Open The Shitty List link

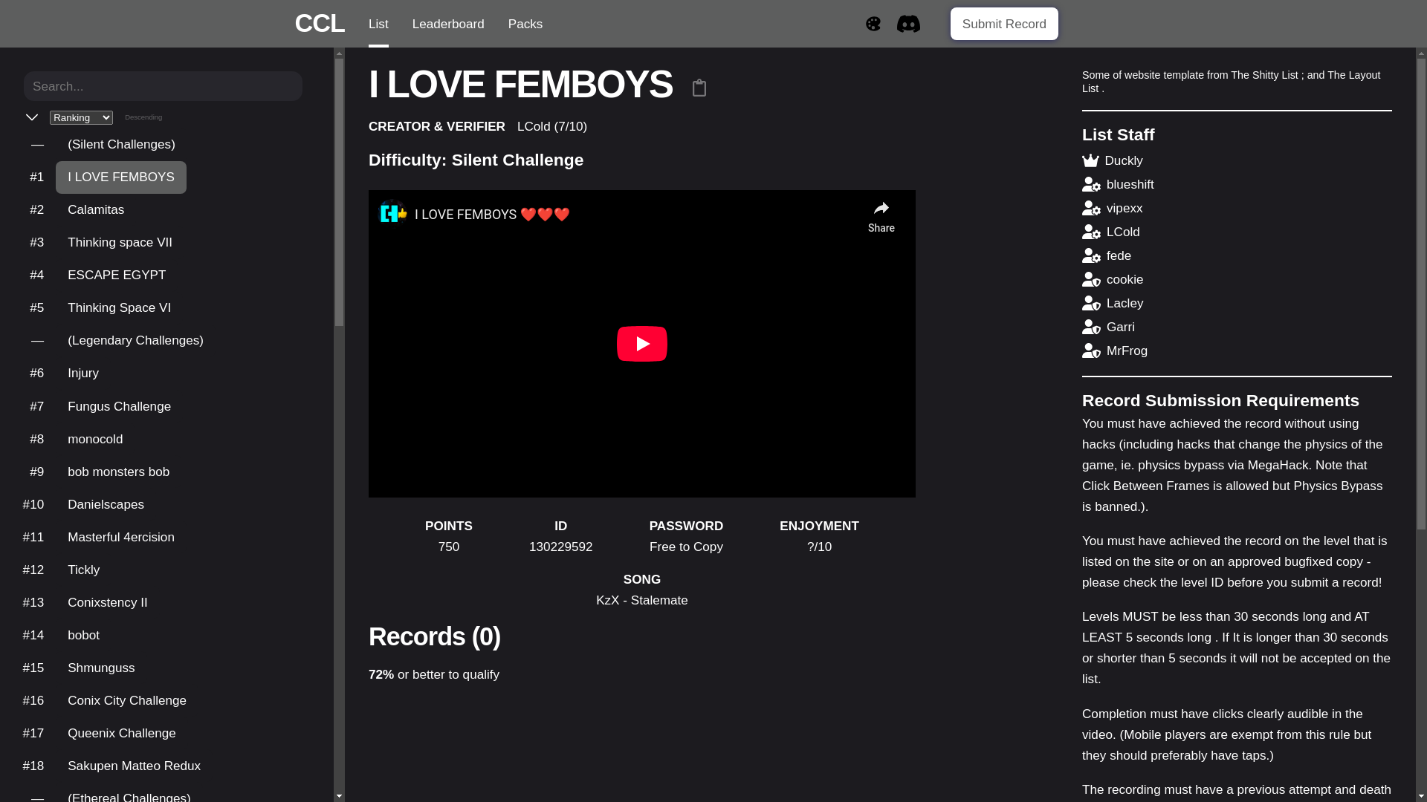[1263, 75]
